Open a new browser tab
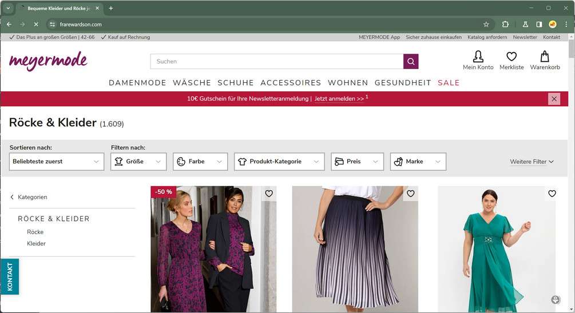The image size is (575, 313). coord(111,8)
